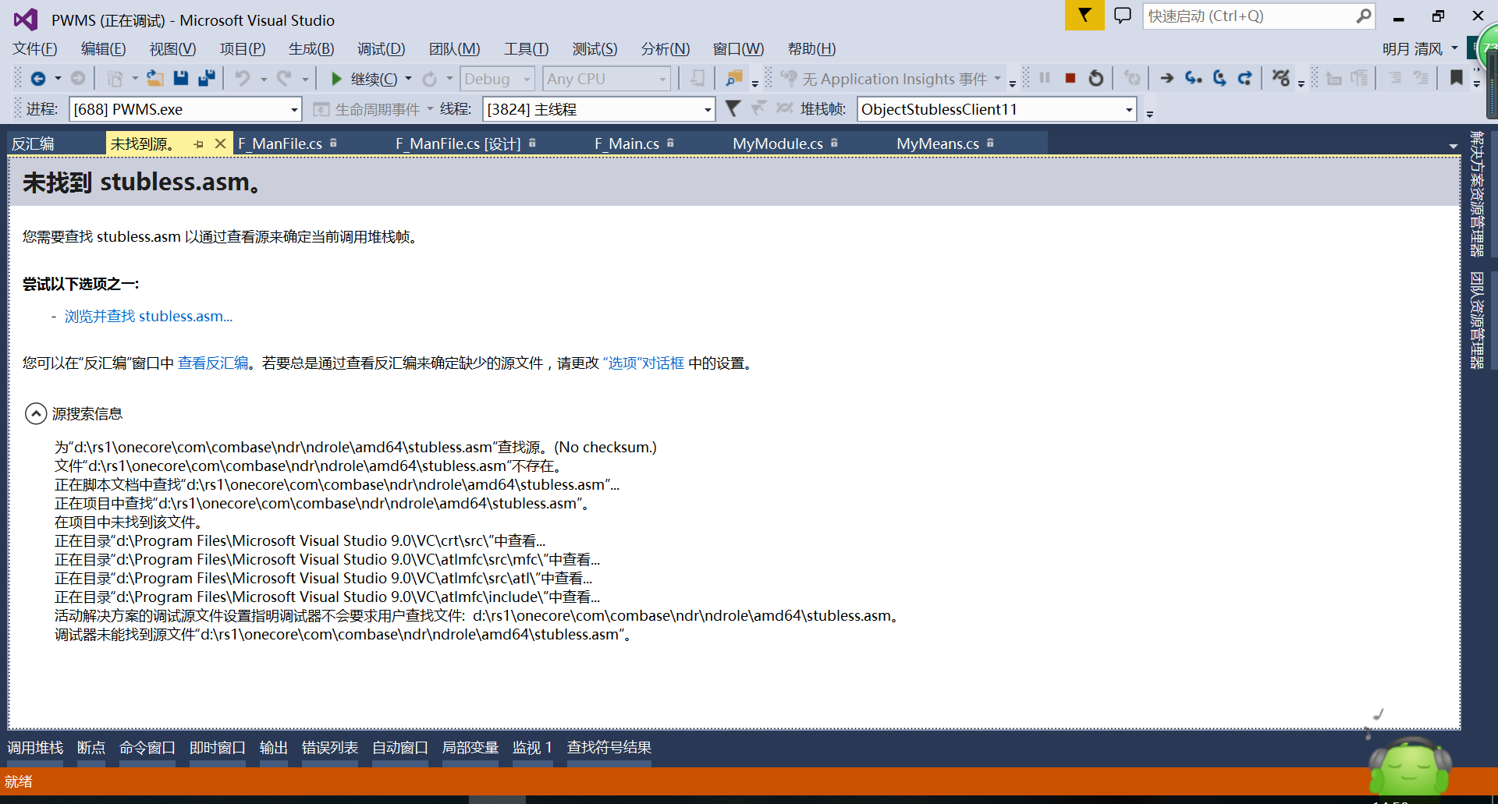Click the Show Next Statement arrow
The image size is (1498, 804).
(1167, 79)
